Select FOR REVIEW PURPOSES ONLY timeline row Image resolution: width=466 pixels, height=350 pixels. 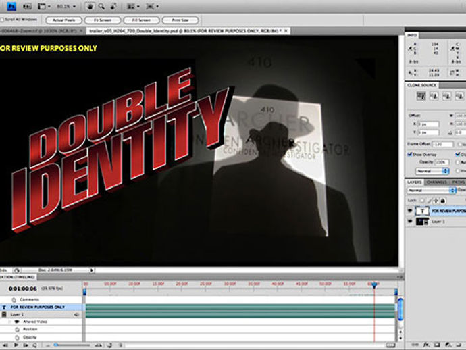[x=41, y=307]
